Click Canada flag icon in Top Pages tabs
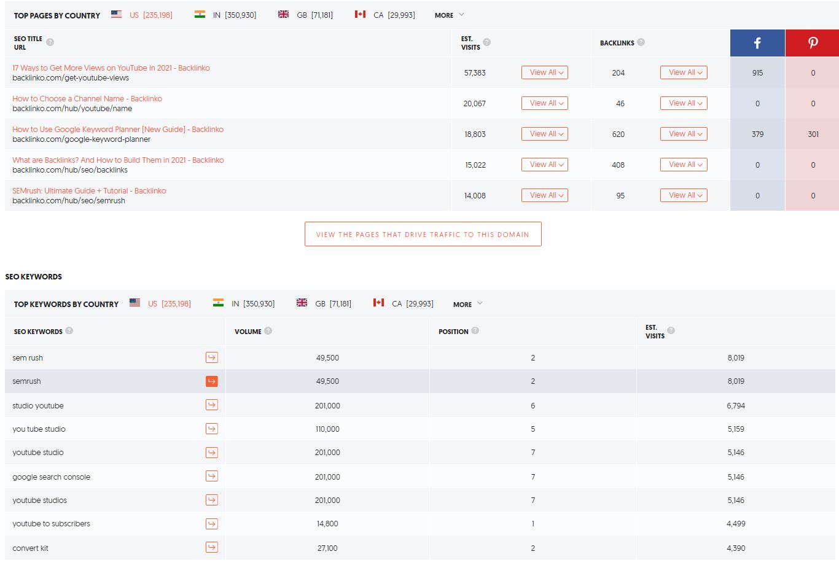The width and height of the screenshot is (839, 565). tap(360, 14)
